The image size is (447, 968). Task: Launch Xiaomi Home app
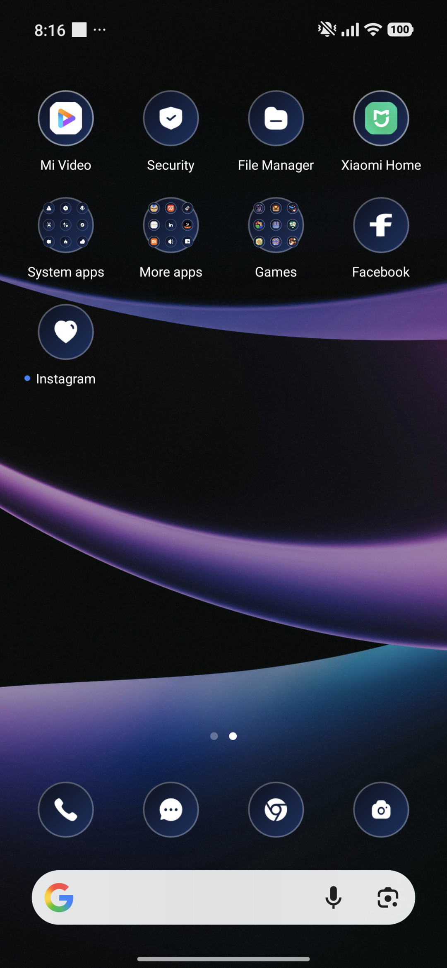click(x=381, y=118)
